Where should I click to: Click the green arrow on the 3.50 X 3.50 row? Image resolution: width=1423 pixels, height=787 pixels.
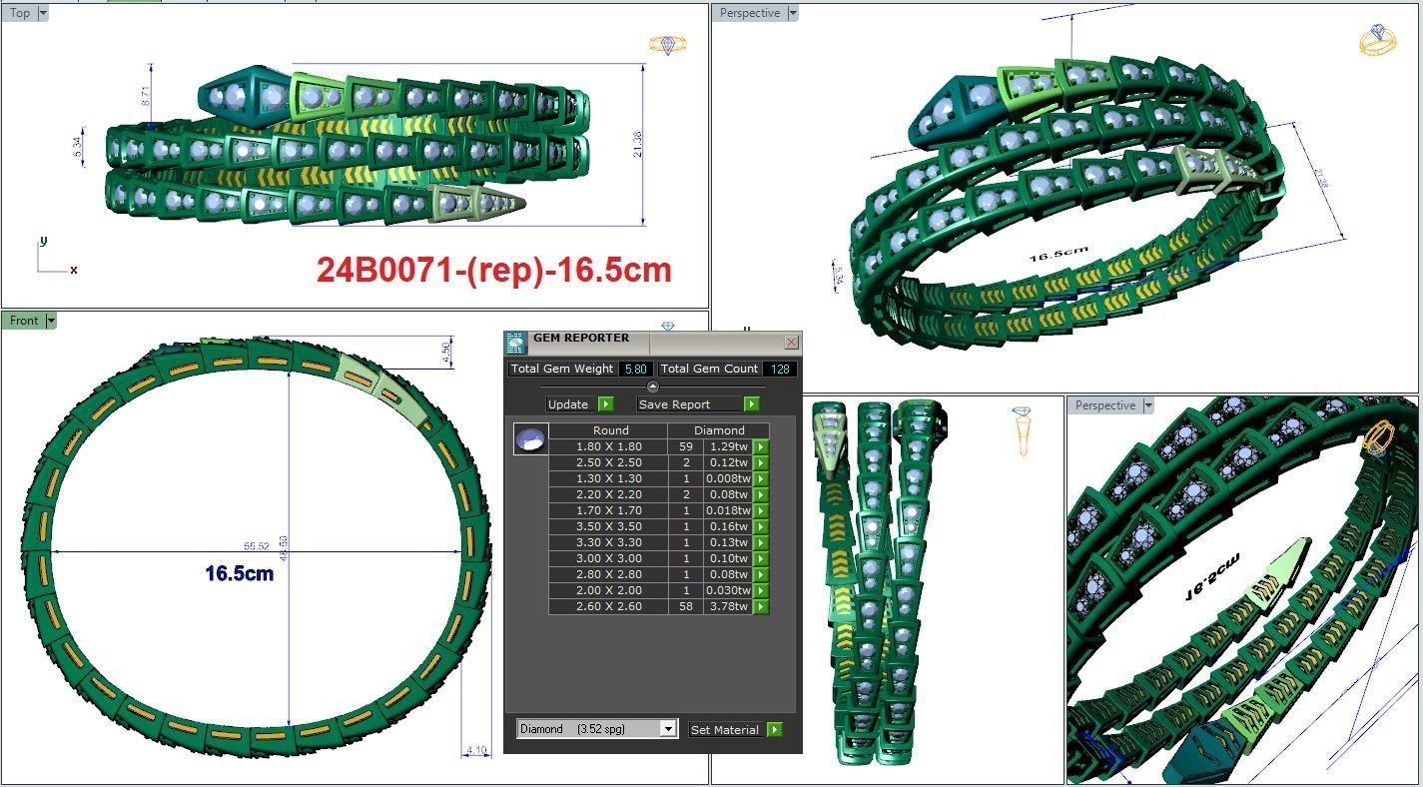click(761, 526)
